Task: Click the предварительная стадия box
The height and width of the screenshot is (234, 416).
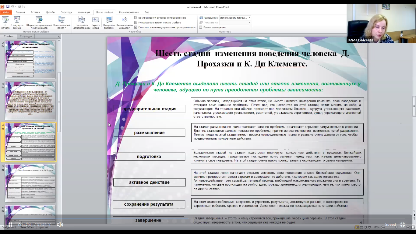Action: (149, 109)
